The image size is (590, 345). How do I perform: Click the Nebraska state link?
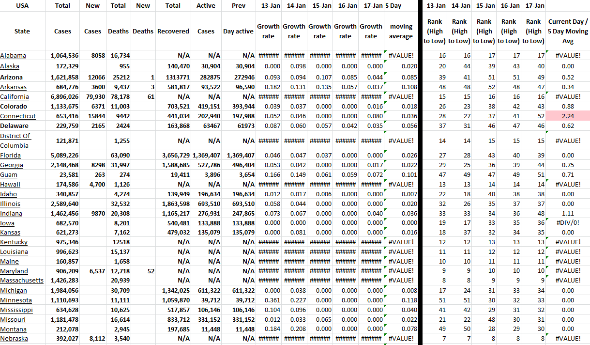(14, 339)
